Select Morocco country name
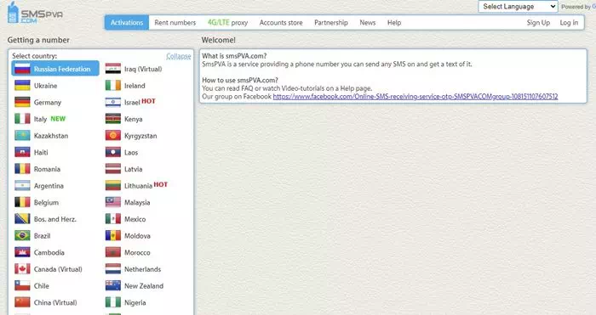 point(137,252)
